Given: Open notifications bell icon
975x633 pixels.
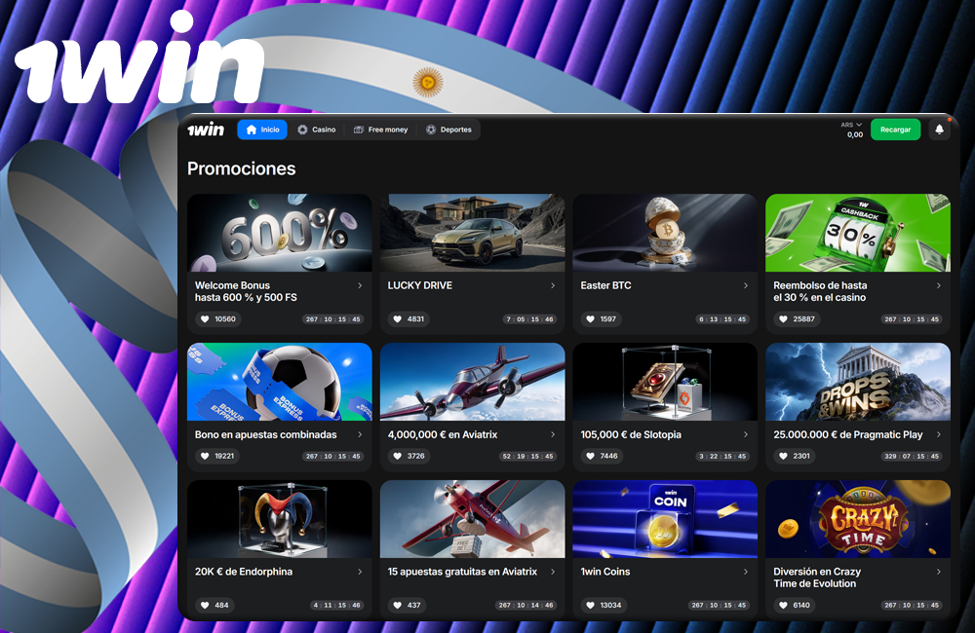Looking at the screenshot, I should click(940, 130).
